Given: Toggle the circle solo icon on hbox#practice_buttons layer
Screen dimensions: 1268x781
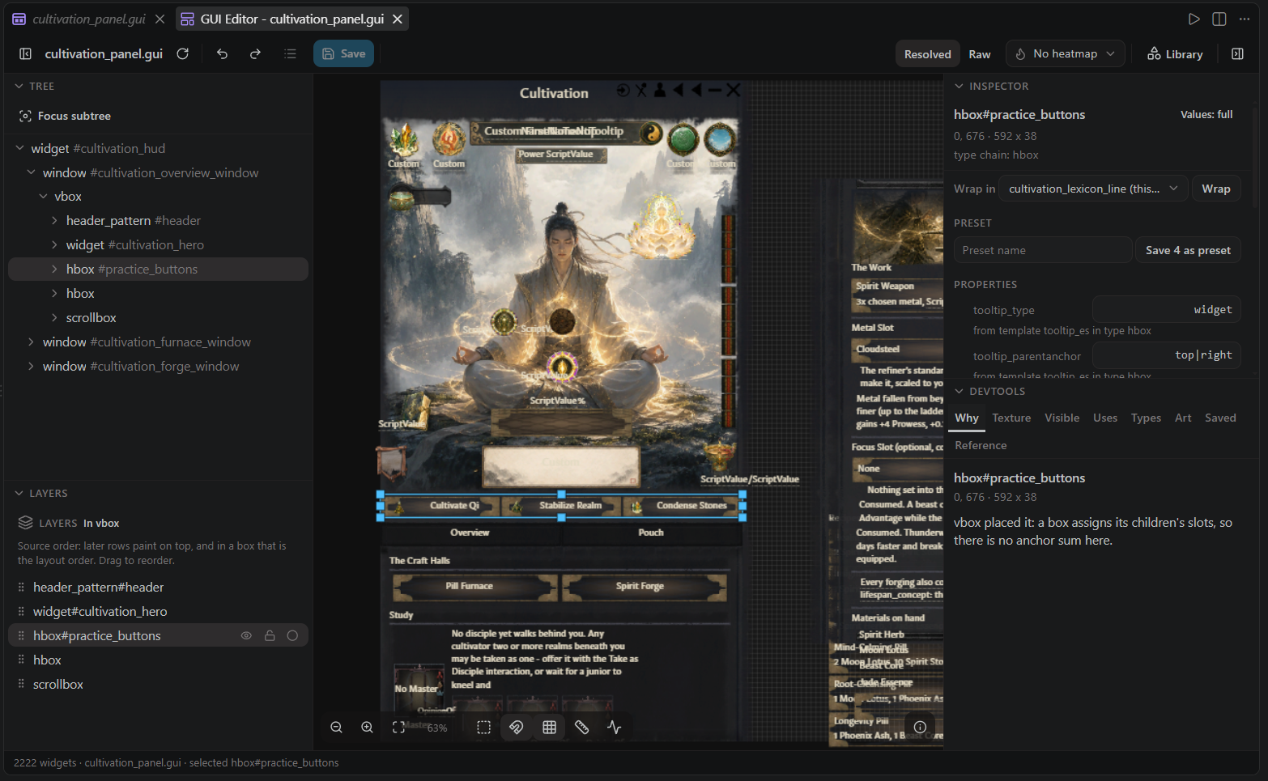Looking at the screenshot, I should tap(292, 635).
